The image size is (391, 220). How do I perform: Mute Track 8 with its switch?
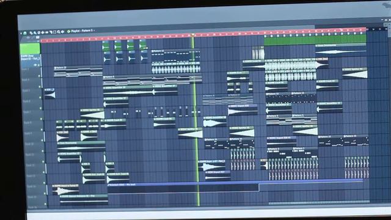42,130
